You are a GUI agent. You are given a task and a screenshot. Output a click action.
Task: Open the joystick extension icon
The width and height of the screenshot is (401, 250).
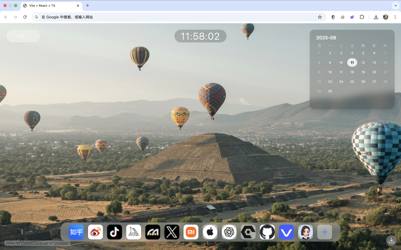(343, 17)
